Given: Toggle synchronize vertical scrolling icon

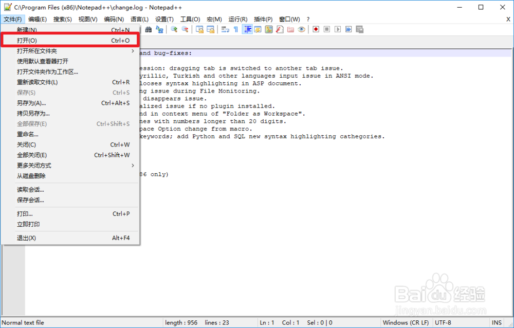Looking at the screenshot, I should [x=199, y=29].
